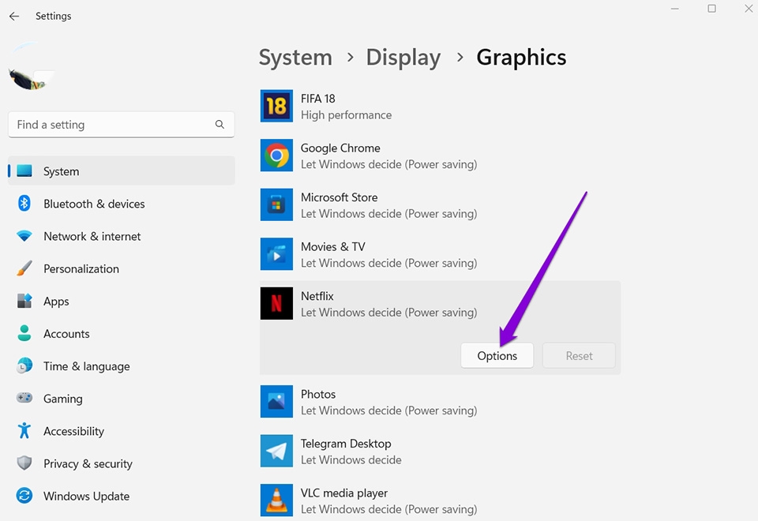758x521 pixels.
Task: Click the Telegram Desktop icon
Action: 276,450
